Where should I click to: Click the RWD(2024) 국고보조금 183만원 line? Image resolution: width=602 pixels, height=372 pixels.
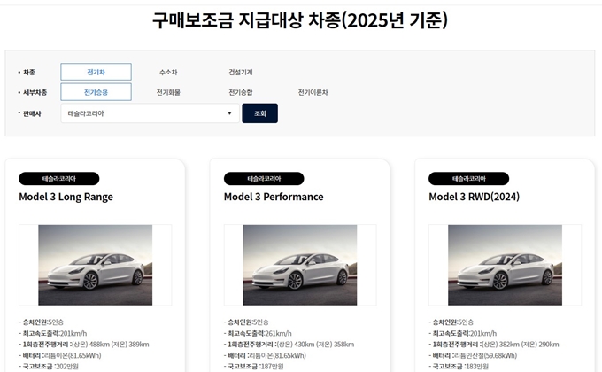tap(459, 366)
